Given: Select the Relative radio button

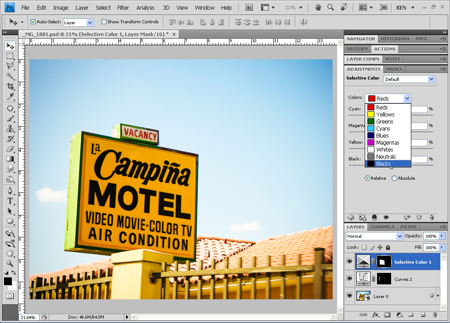Looking at the screenshot, I should tap(367, 178).
